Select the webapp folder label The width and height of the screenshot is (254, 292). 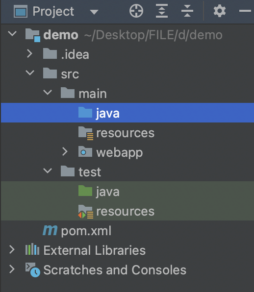[x=120, y=153]
